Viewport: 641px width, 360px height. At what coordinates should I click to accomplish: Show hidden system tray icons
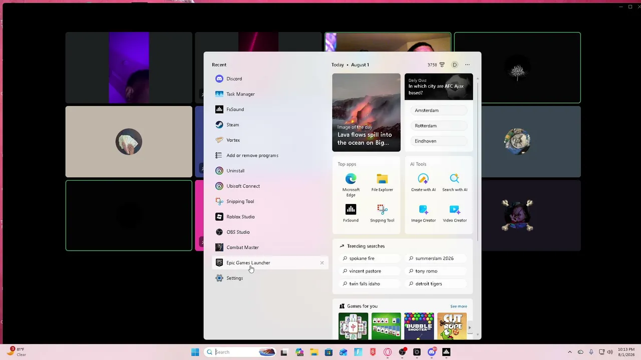pyautogui.click(x=569, y=352)
